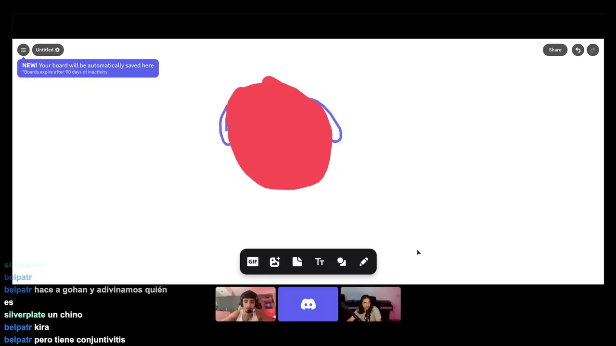Select the sticky note tool
The image size is (616, 346).
297,262
